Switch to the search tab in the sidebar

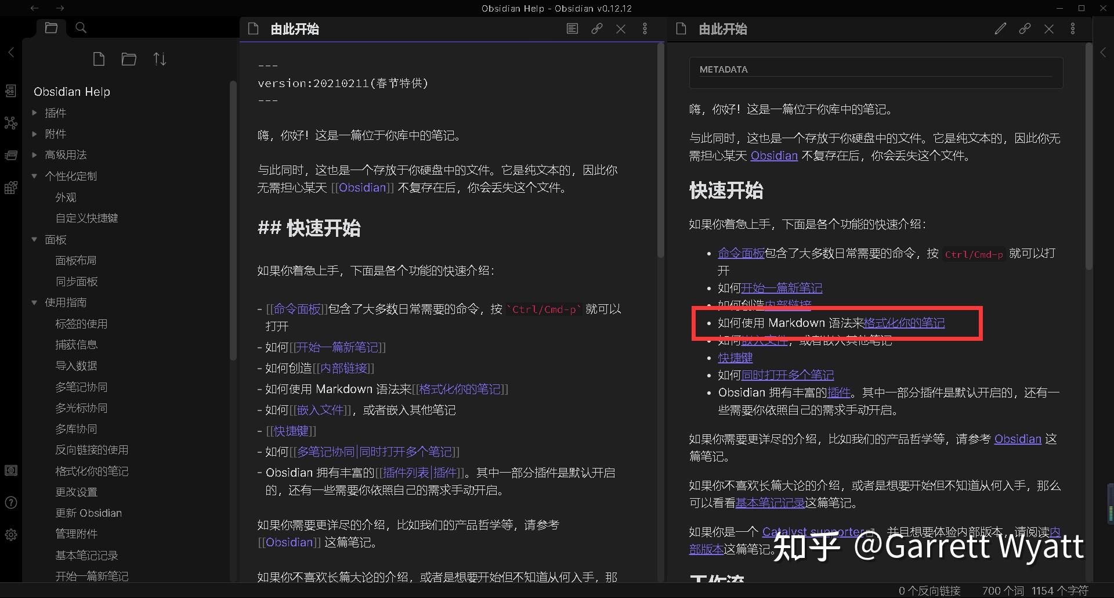tap(81, 27)
